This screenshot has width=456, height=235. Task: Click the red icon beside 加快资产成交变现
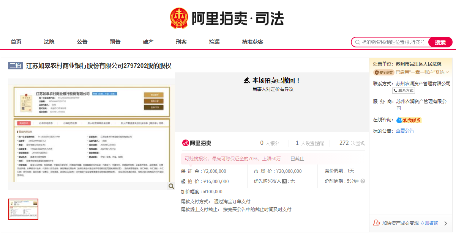pyautogui.click(x=376, y=223)
